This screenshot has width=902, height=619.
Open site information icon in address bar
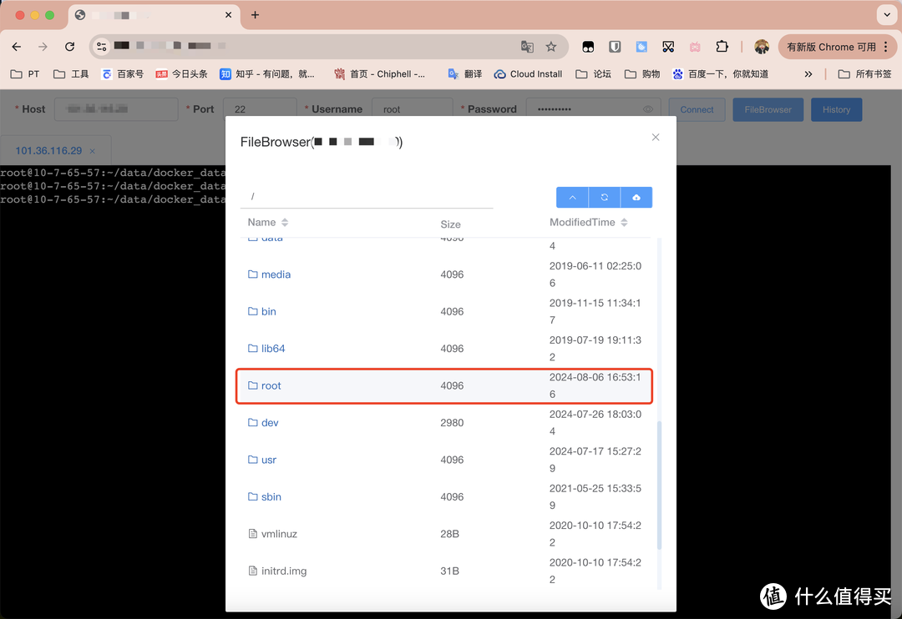click(x=101, y=47)
